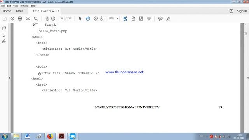Open the Page Thumbnails panel
249x140 pixels.
[x=4, y=28]
